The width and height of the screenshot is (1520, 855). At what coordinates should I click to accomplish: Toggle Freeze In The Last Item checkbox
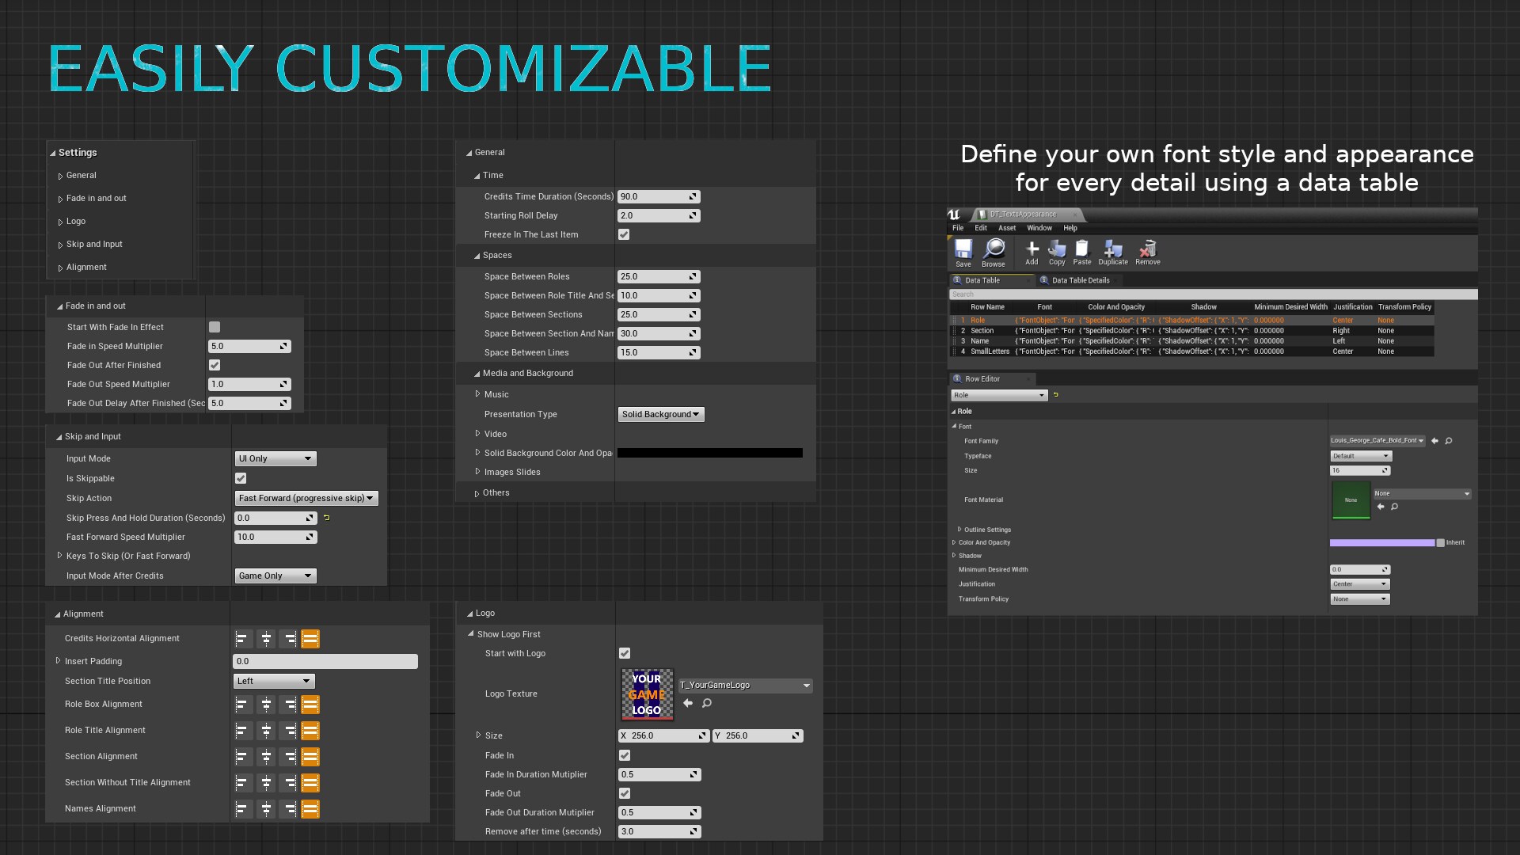coord(624,234)
